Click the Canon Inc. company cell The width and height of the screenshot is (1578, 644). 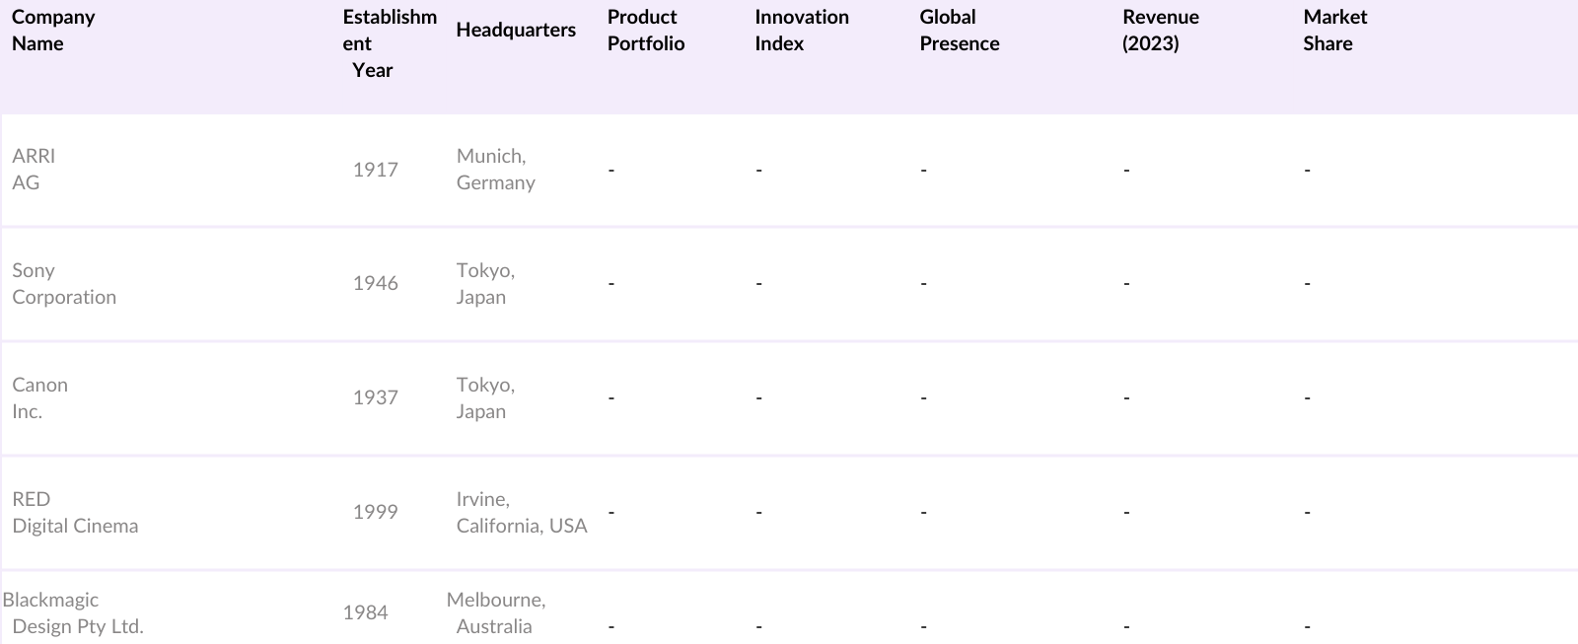(39, 398)
